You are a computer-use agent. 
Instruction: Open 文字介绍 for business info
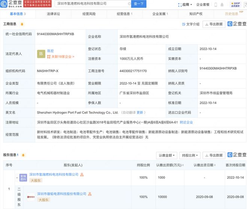tap(191, 24)
